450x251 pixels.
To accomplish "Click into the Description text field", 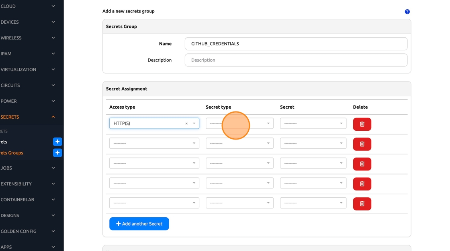I will [x=296, y=60].
